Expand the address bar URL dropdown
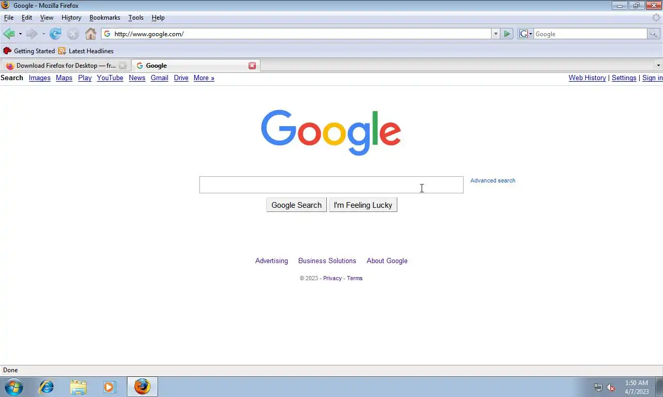The width and height of the screenshot is (663, 397). pyautogui.click(x=496, y=34)
